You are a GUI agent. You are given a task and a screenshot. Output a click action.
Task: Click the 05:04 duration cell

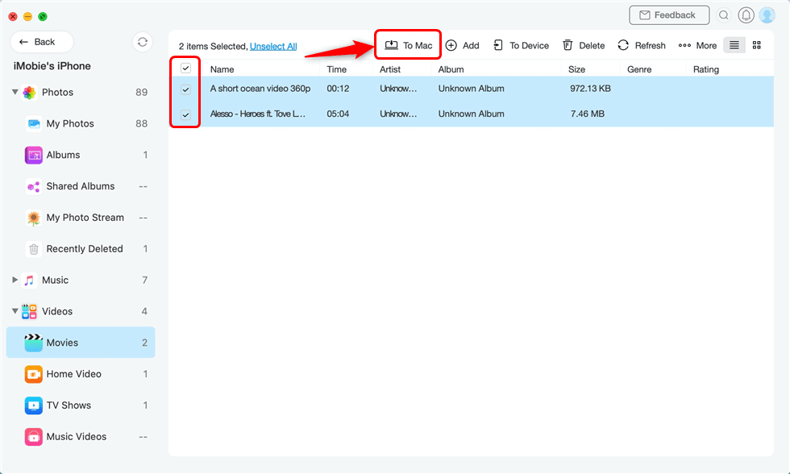point(338,114)
